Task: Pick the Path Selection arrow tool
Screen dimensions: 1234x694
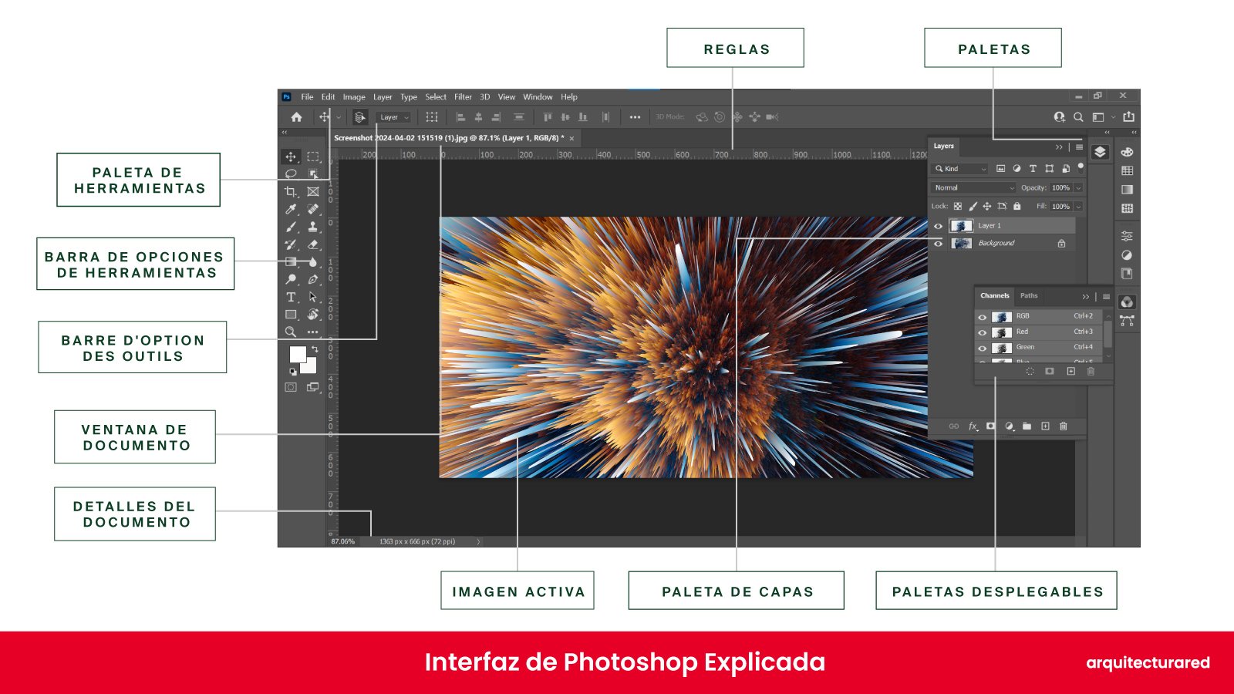Action: pyautogui.click(x=313, y=297)
